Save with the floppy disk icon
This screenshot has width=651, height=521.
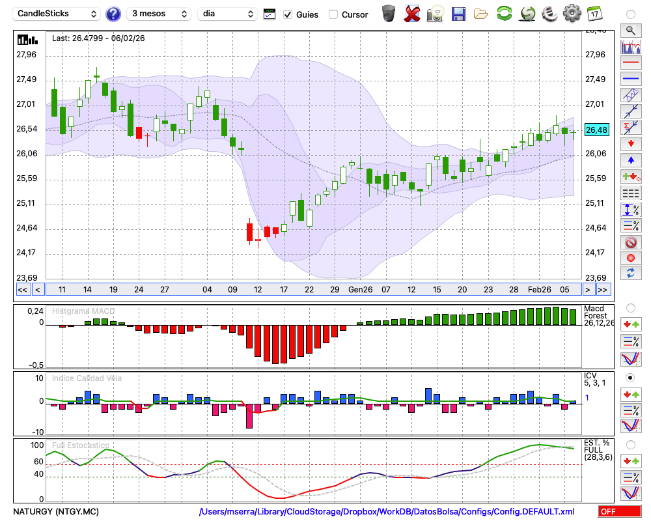tap(458, 14)
